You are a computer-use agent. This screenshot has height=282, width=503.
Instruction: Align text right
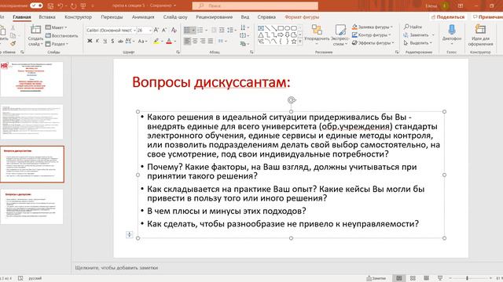(x=203, y=41)
